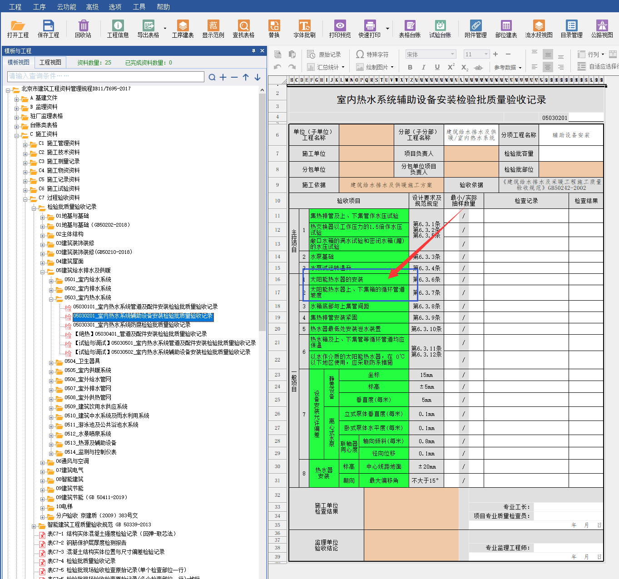Click the copy icon in editor toolbar
Viewport: 619px width, 579px height.
tap(278, 54)
